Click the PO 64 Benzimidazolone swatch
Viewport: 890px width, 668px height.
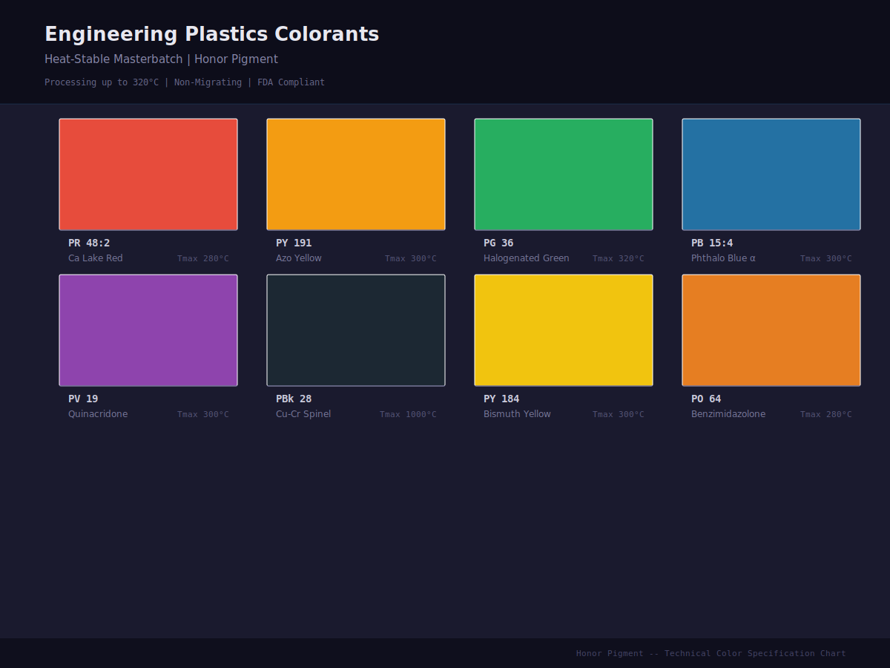pos(771,330)
